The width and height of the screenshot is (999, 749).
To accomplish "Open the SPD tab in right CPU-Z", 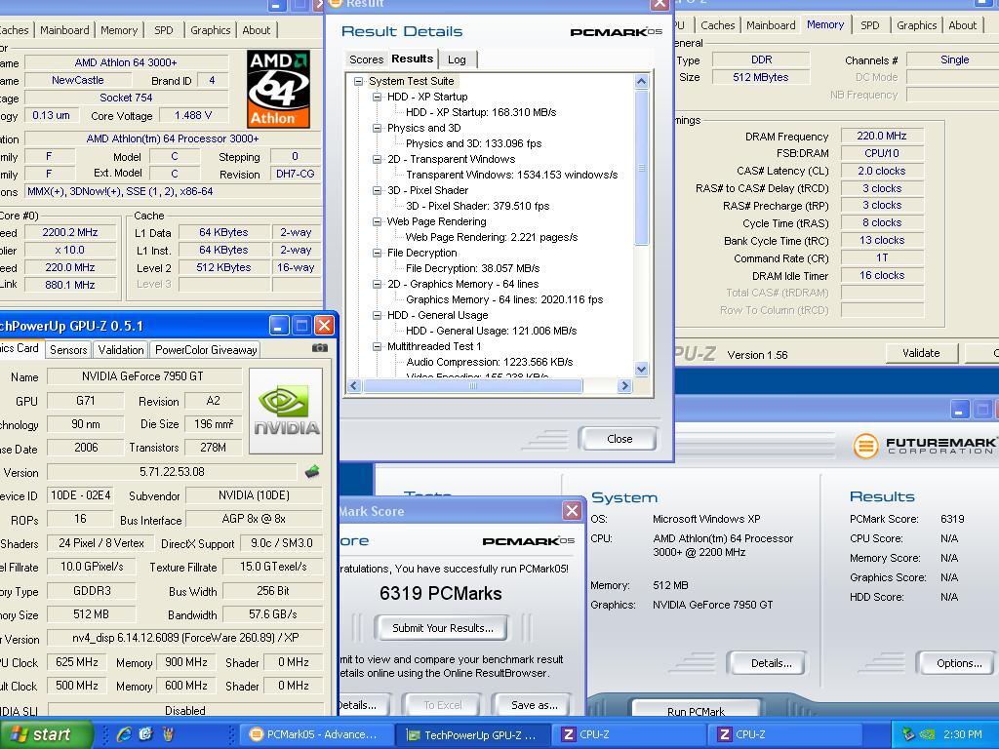I will 869,25.
